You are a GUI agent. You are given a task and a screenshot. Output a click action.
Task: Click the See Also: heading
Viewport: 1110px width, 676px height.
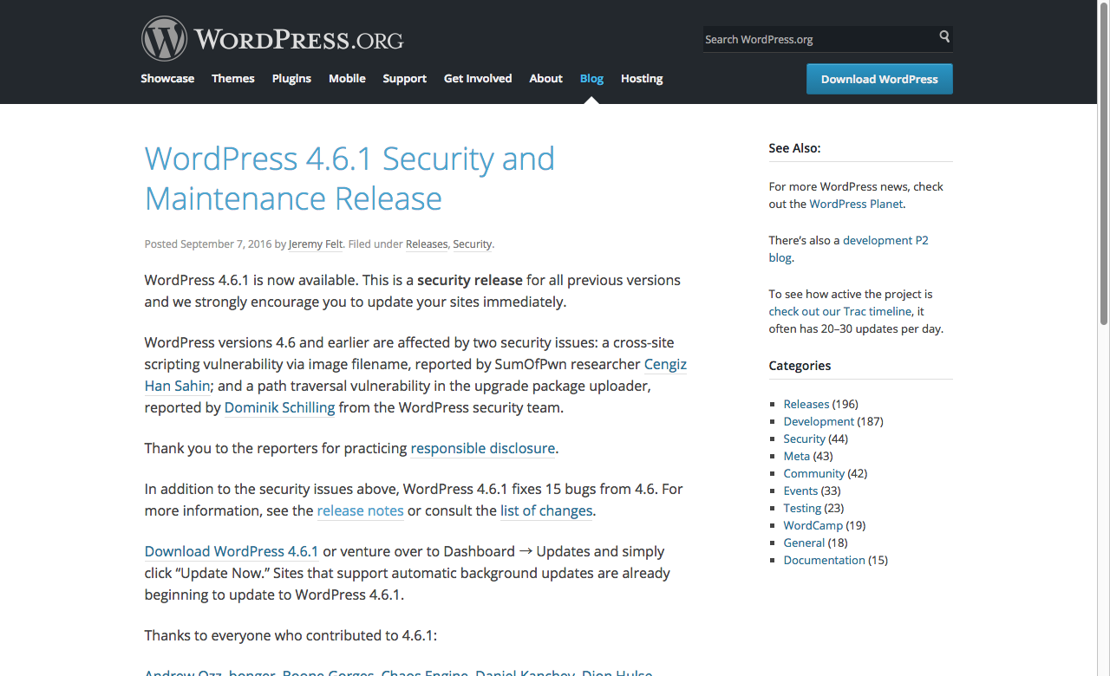click(794, 148)
